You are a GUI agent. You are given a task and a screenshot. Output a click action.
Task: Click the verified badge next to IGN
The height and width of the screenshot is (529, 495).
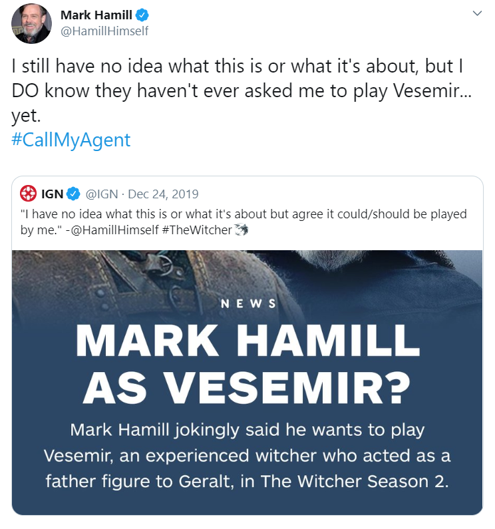coord(73,194)
